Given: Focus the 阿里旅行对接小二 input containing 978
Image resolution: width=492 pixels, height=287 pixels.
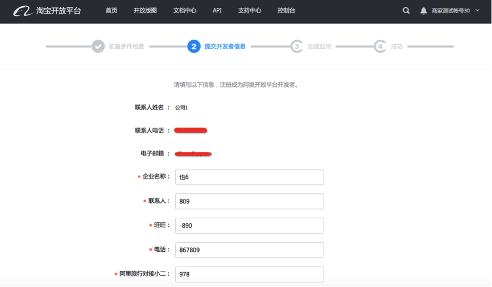Looking at the screenshot, I should click(x=250, y=274).
